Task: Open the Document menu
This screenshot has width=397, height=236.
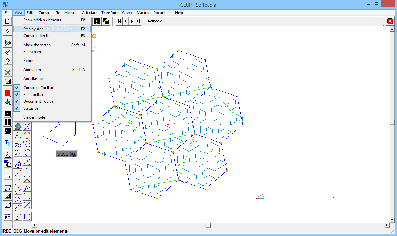Action: [162, 13]
